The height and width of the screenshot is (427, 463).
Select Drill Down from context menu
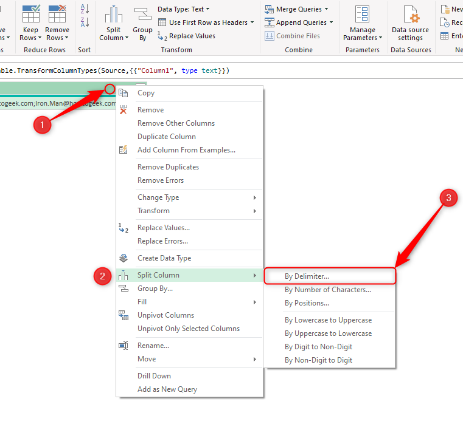click(x=190, y=376)
